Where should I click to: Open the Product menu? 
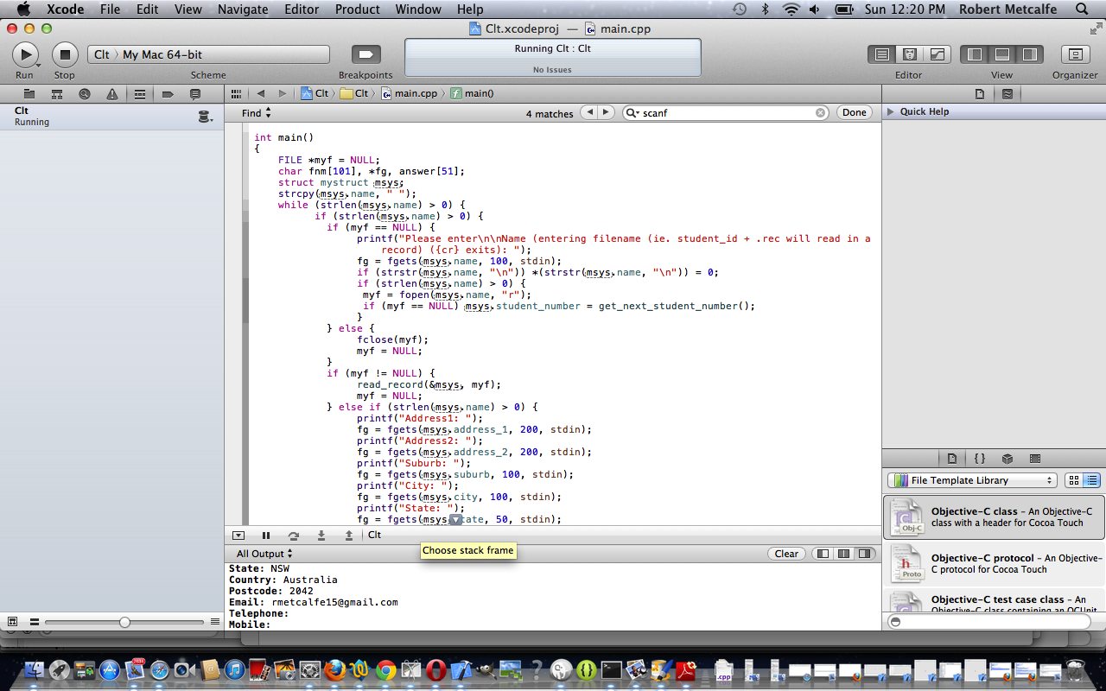click(357, 10)
